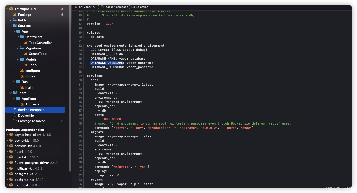Image resolution: width=357 pixels, height=193 pixels.
Task: Click the highlighted "DATABASE_USERNAME" key in the editor
Action: pos(107,63)
